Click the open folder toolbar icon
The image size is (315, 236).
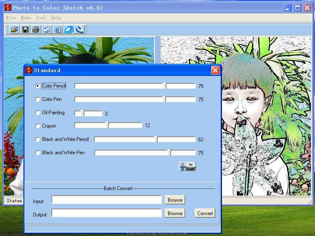coord(15,30)
